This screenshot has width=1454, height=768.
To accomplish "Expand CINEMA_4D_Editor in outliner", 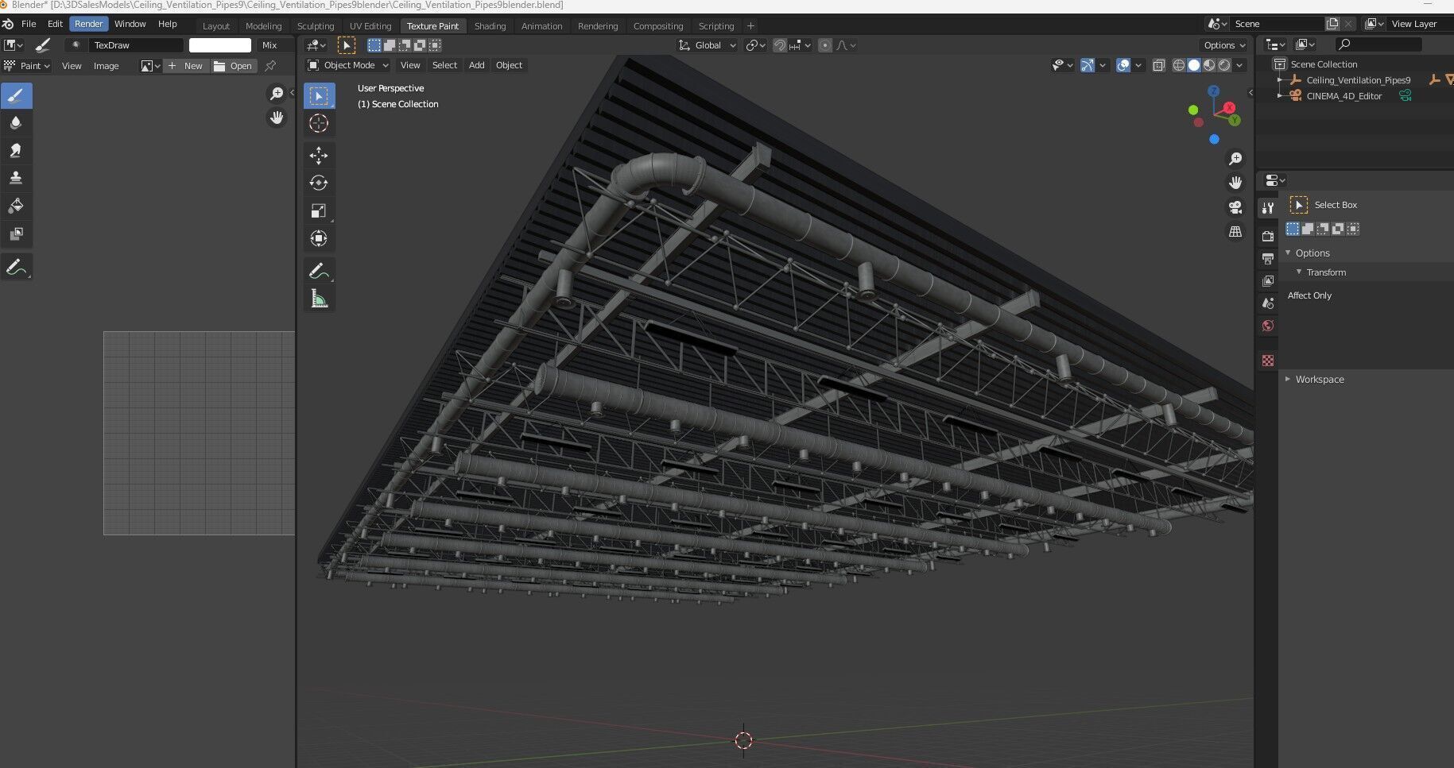I will 1280,96.
